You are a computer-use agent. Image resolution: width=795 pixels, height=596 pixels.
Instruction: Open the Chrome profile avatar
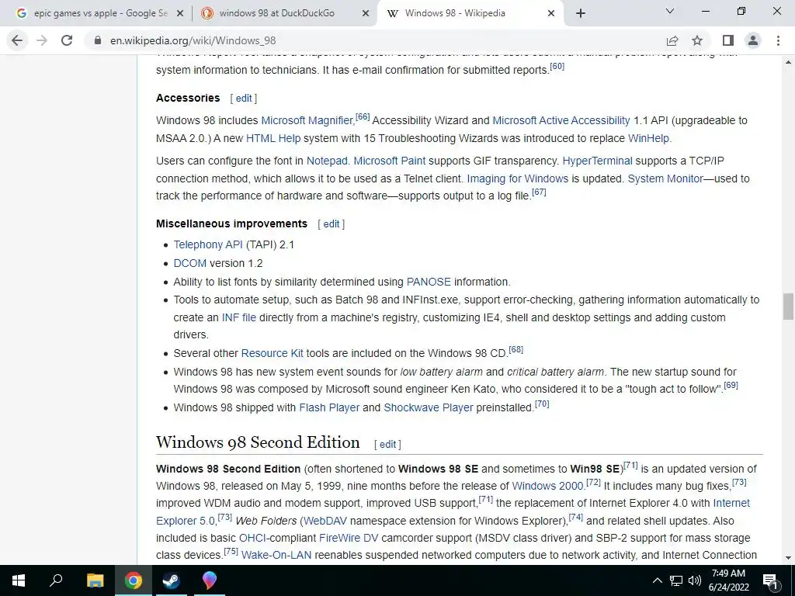[753, 40]
